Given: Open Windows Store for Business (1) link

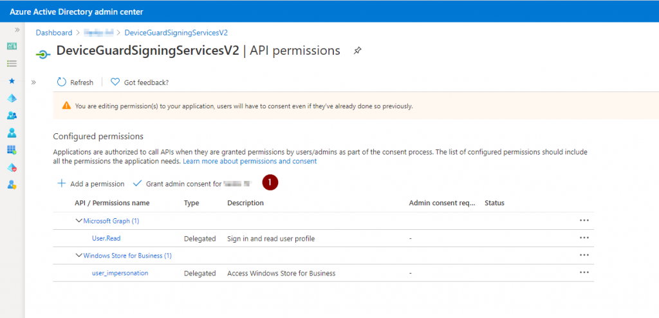Looking at the screenshot, I should pyautogui.click(x=127, y=256).
